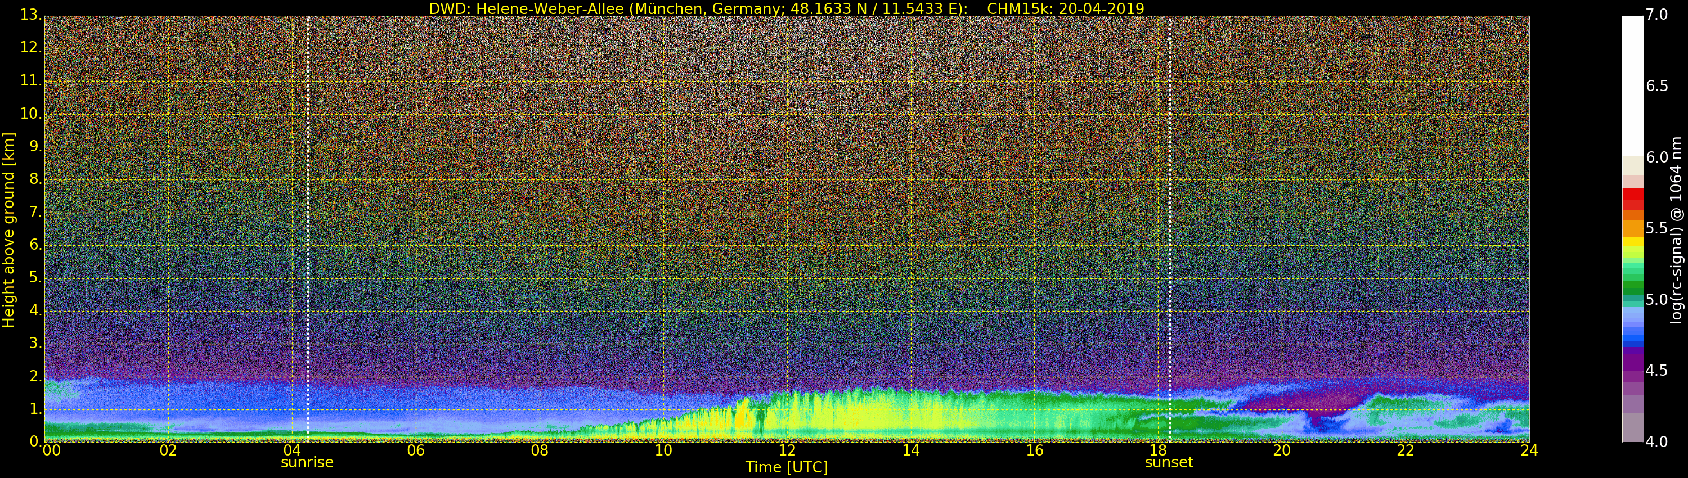This screenshot has width=1688, height=478.
Task: Pick the blue segment of the colorbar
Action: 1632,334
